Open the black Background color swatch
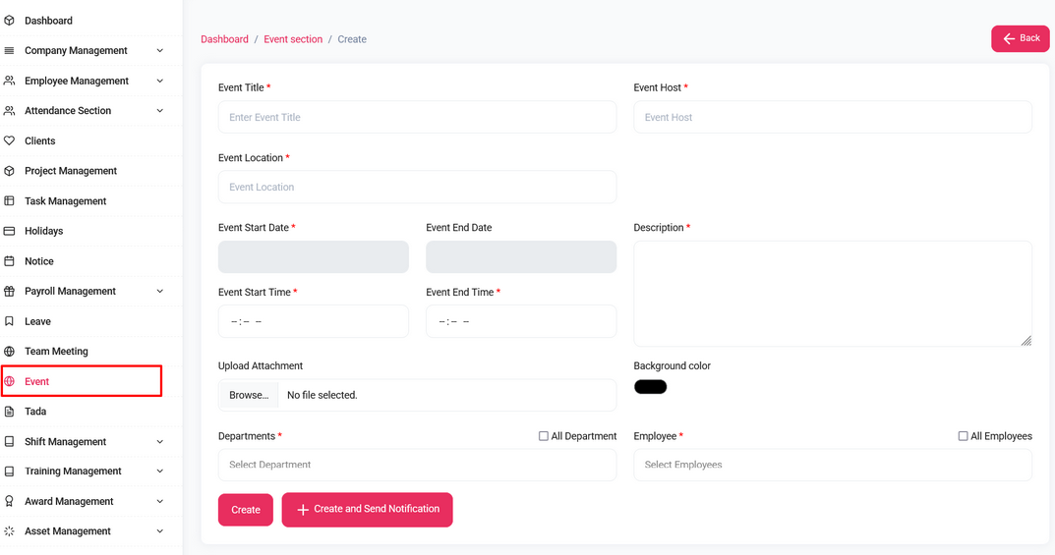 [x=650, y=387]
